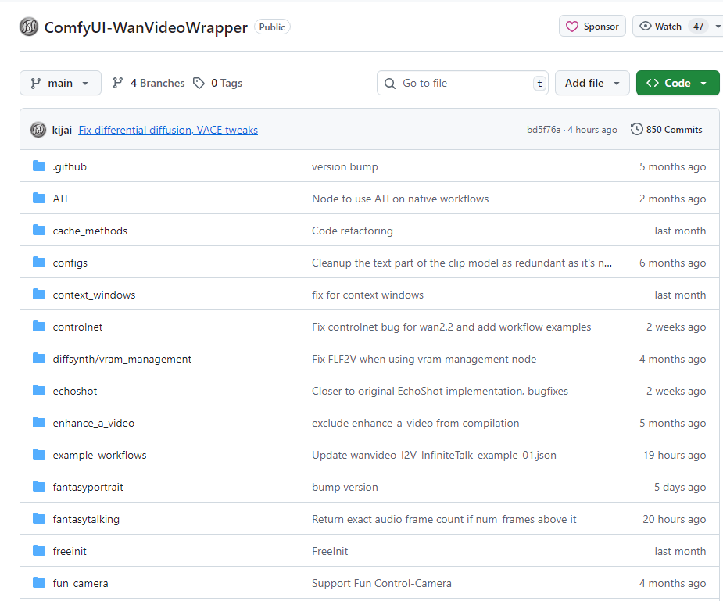Screen dimensions: 723x601
Task: Click the fun_camera folder icon
Action: tap(39, 582)
